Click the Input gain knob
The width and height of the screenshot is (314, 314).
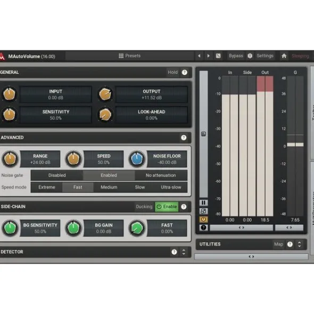[x=9, y=94]
